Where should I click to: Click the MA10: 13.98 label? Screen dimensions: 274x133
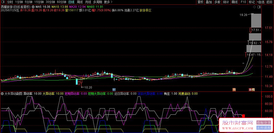[60, 7]
